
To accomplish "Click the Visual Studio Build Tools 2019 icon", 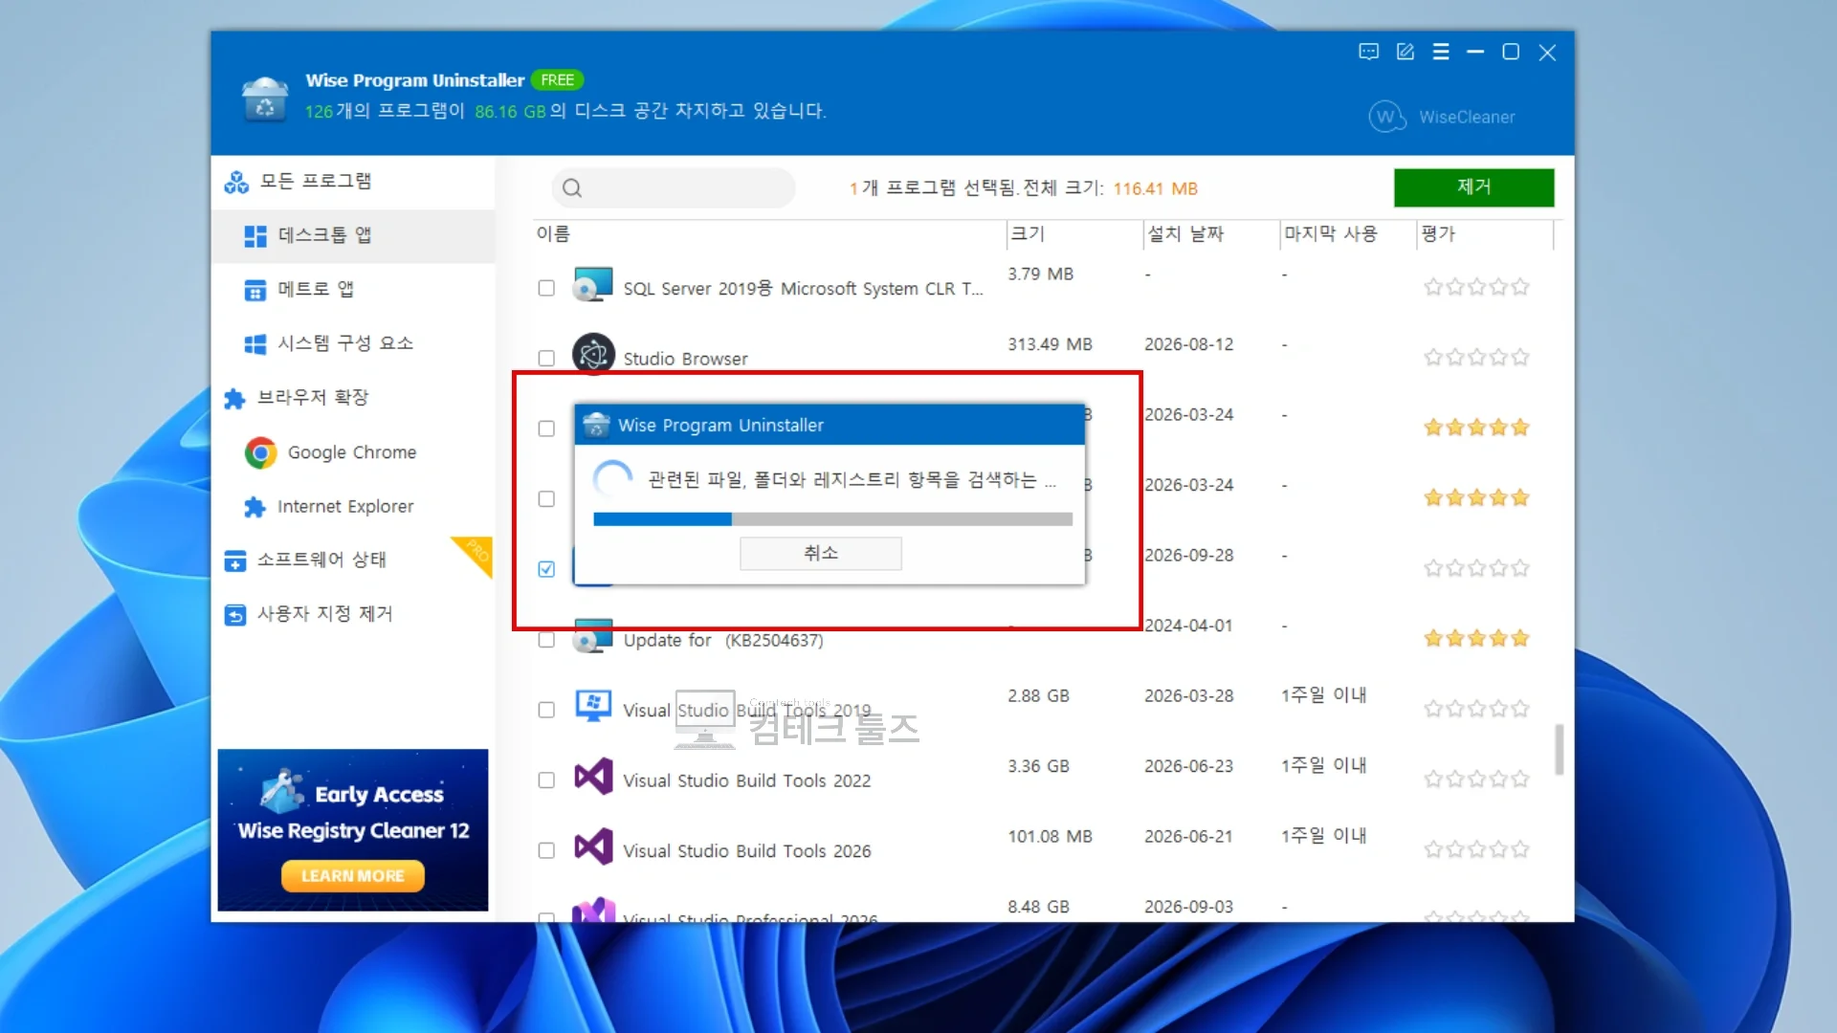I will [593, 706].
